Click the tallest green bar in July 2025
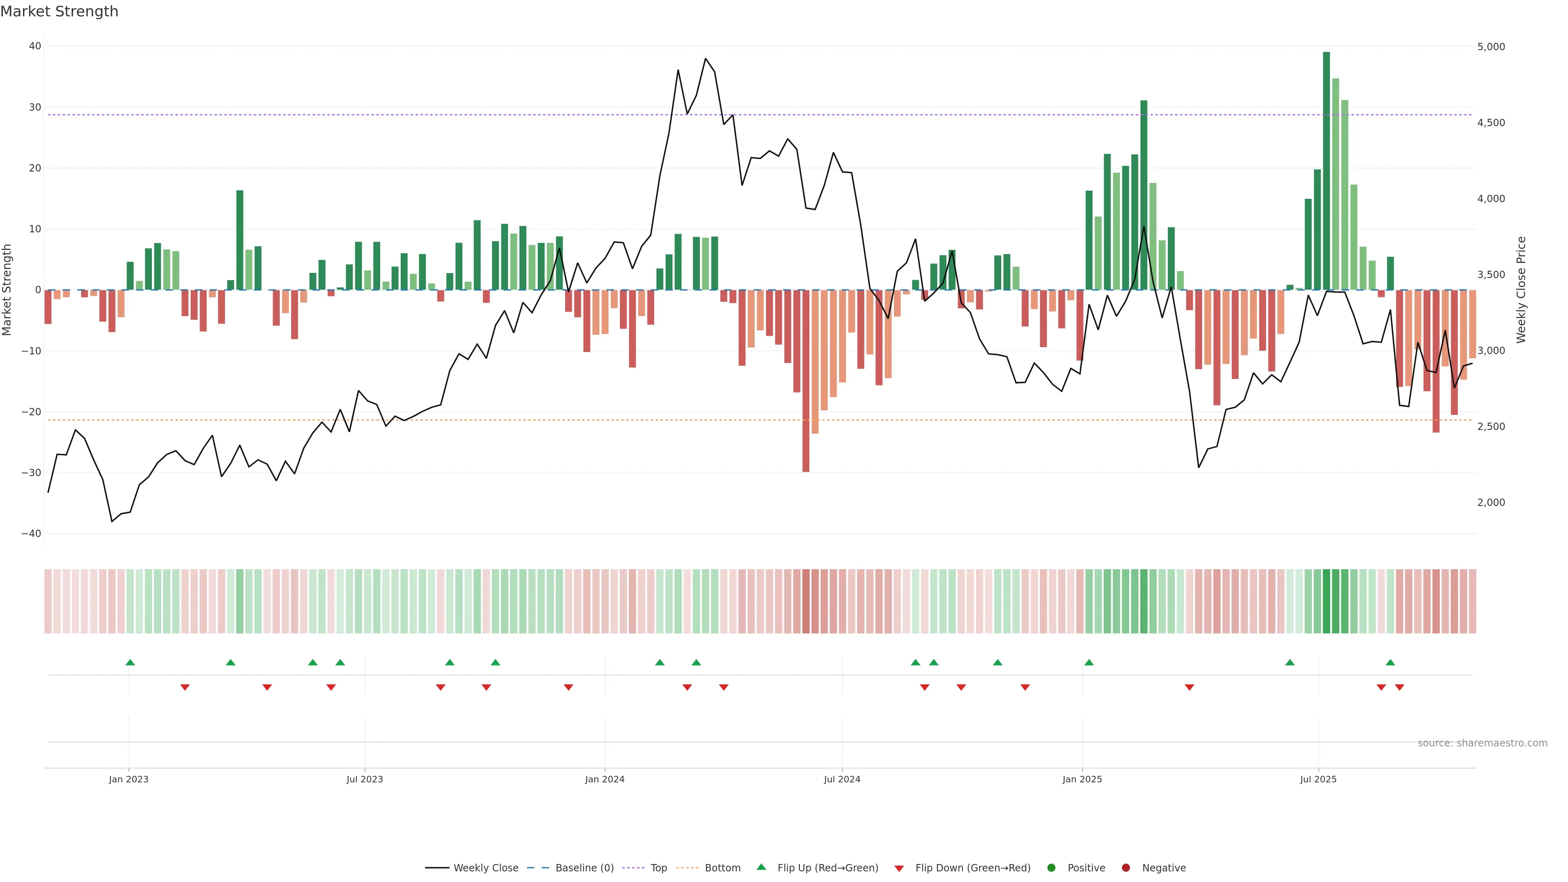This screenshot has height=882, width=1568. (x=1326, y=170)
